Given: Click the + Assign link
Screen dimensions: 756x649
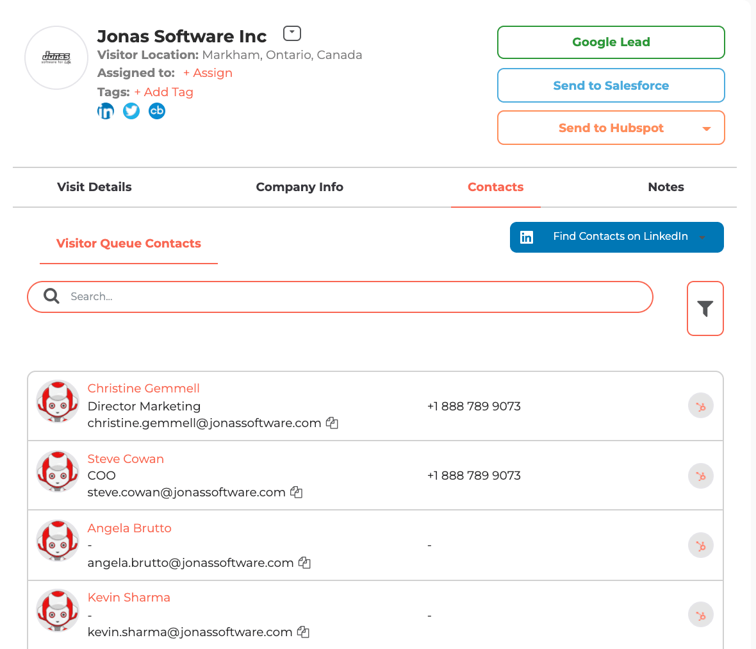Looking at the screenshot, I should 208,73.
